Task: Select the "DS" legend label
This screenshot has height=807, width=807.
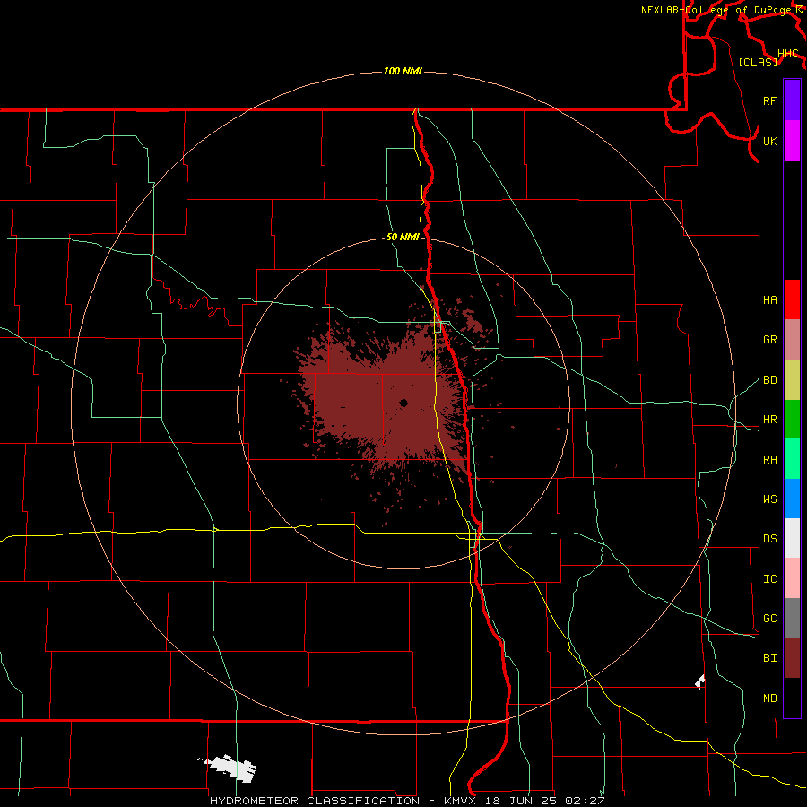Action: (x=769, y=539)
